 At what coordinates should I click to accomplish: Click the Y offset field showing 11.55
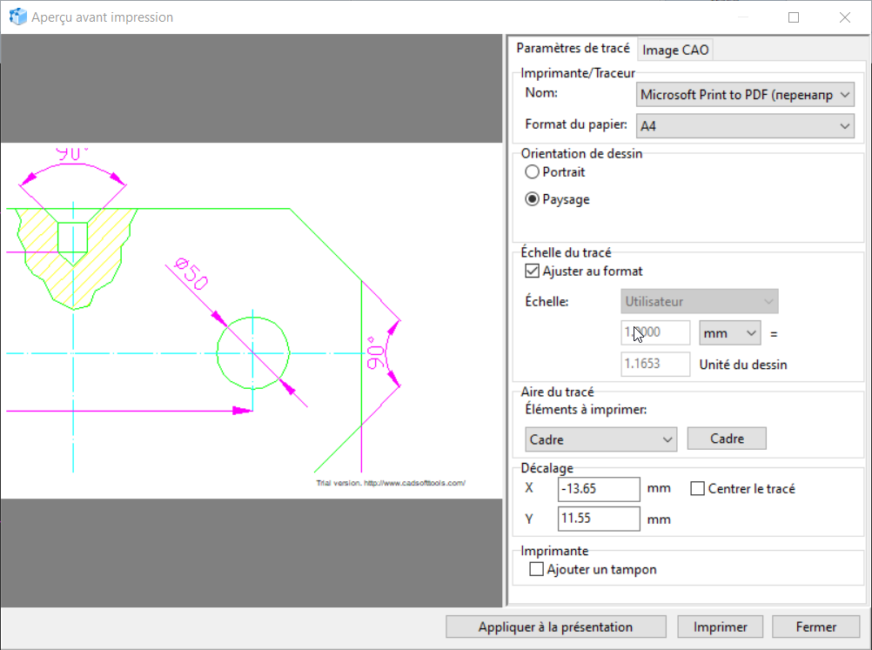tap(598, 519)
